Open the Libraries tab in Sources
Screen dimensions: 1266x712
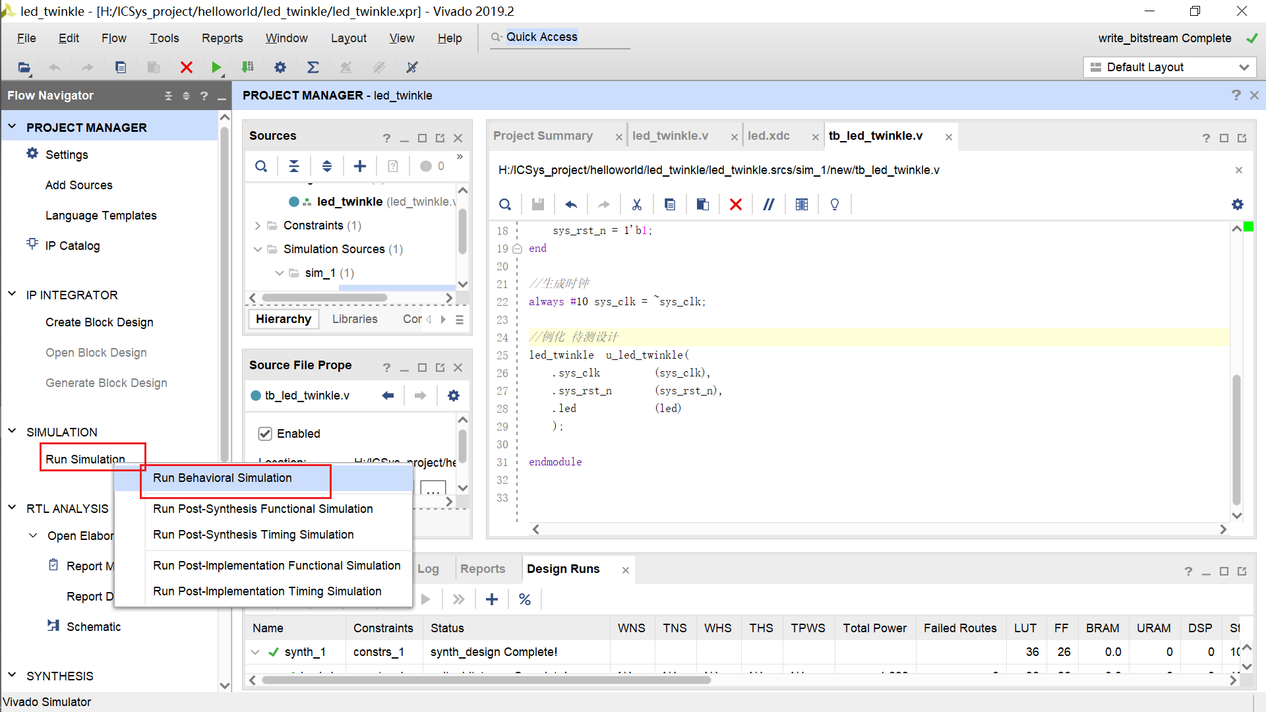click(x=355, y=319)
